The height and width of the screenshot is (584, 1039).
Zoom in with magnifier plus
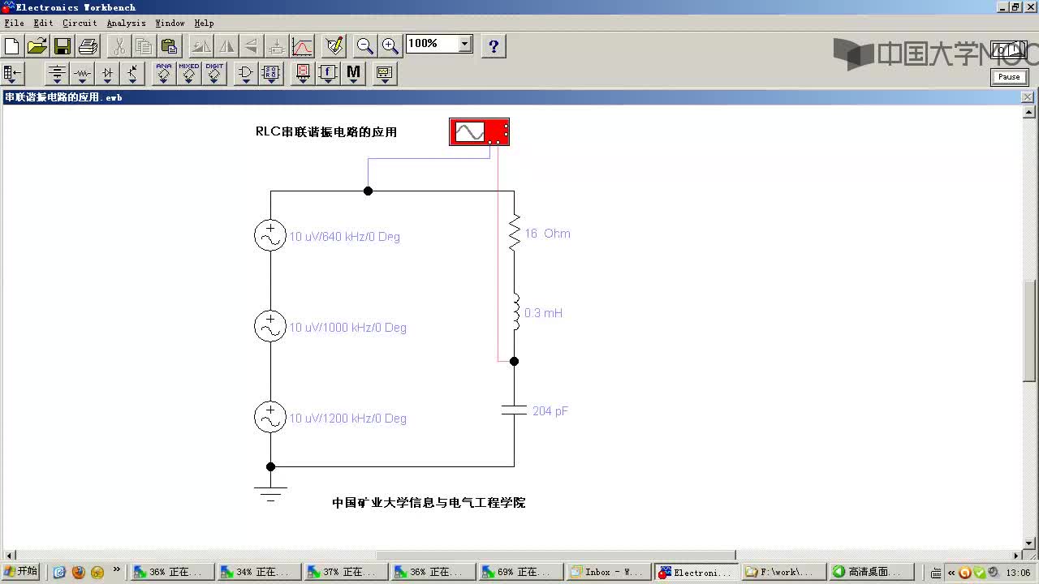tap(390, 45)
